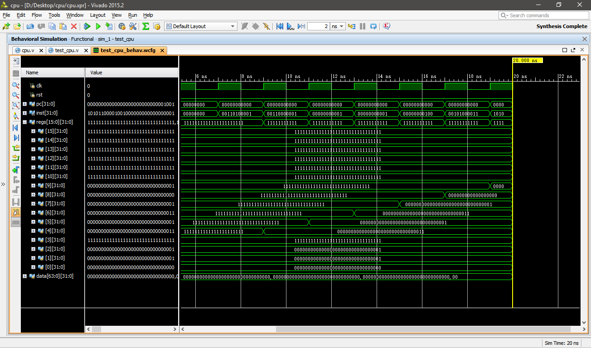Open the Run menu
This screenshot has height=348, width=591.
pos(132,15)
